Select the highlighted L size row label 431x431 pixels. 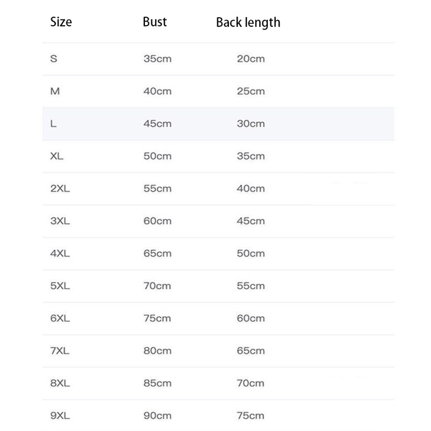pyautogui.click(x=53, y=123)
